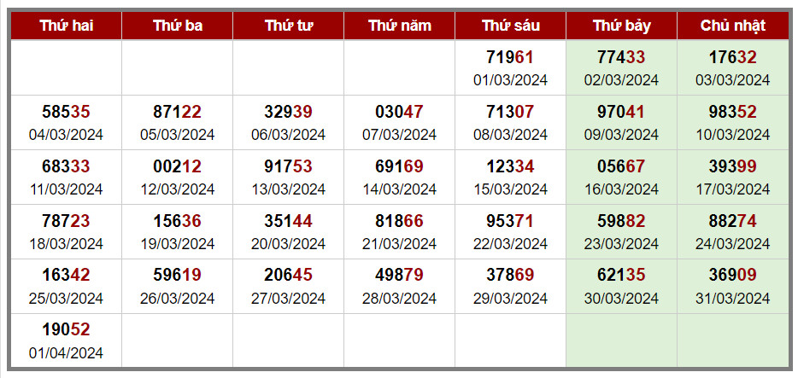Click the Thứ bảy column header
This screenshot has width=798, height=378.
[621, 26]
